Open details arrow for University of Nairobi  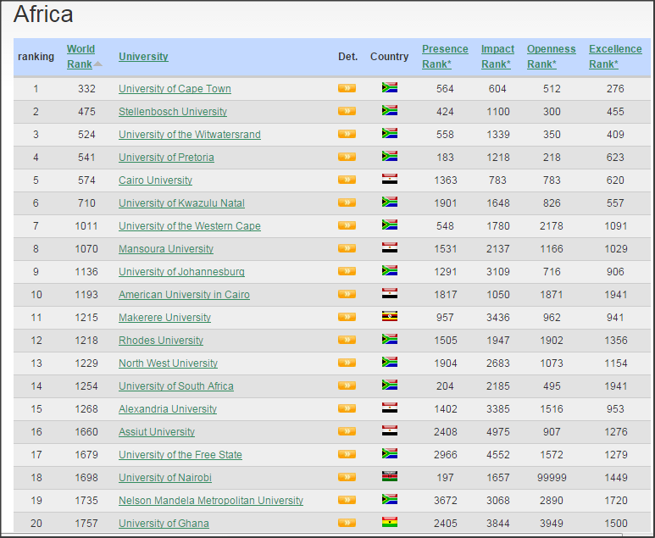pyautogui.click(x=347, y=477)
